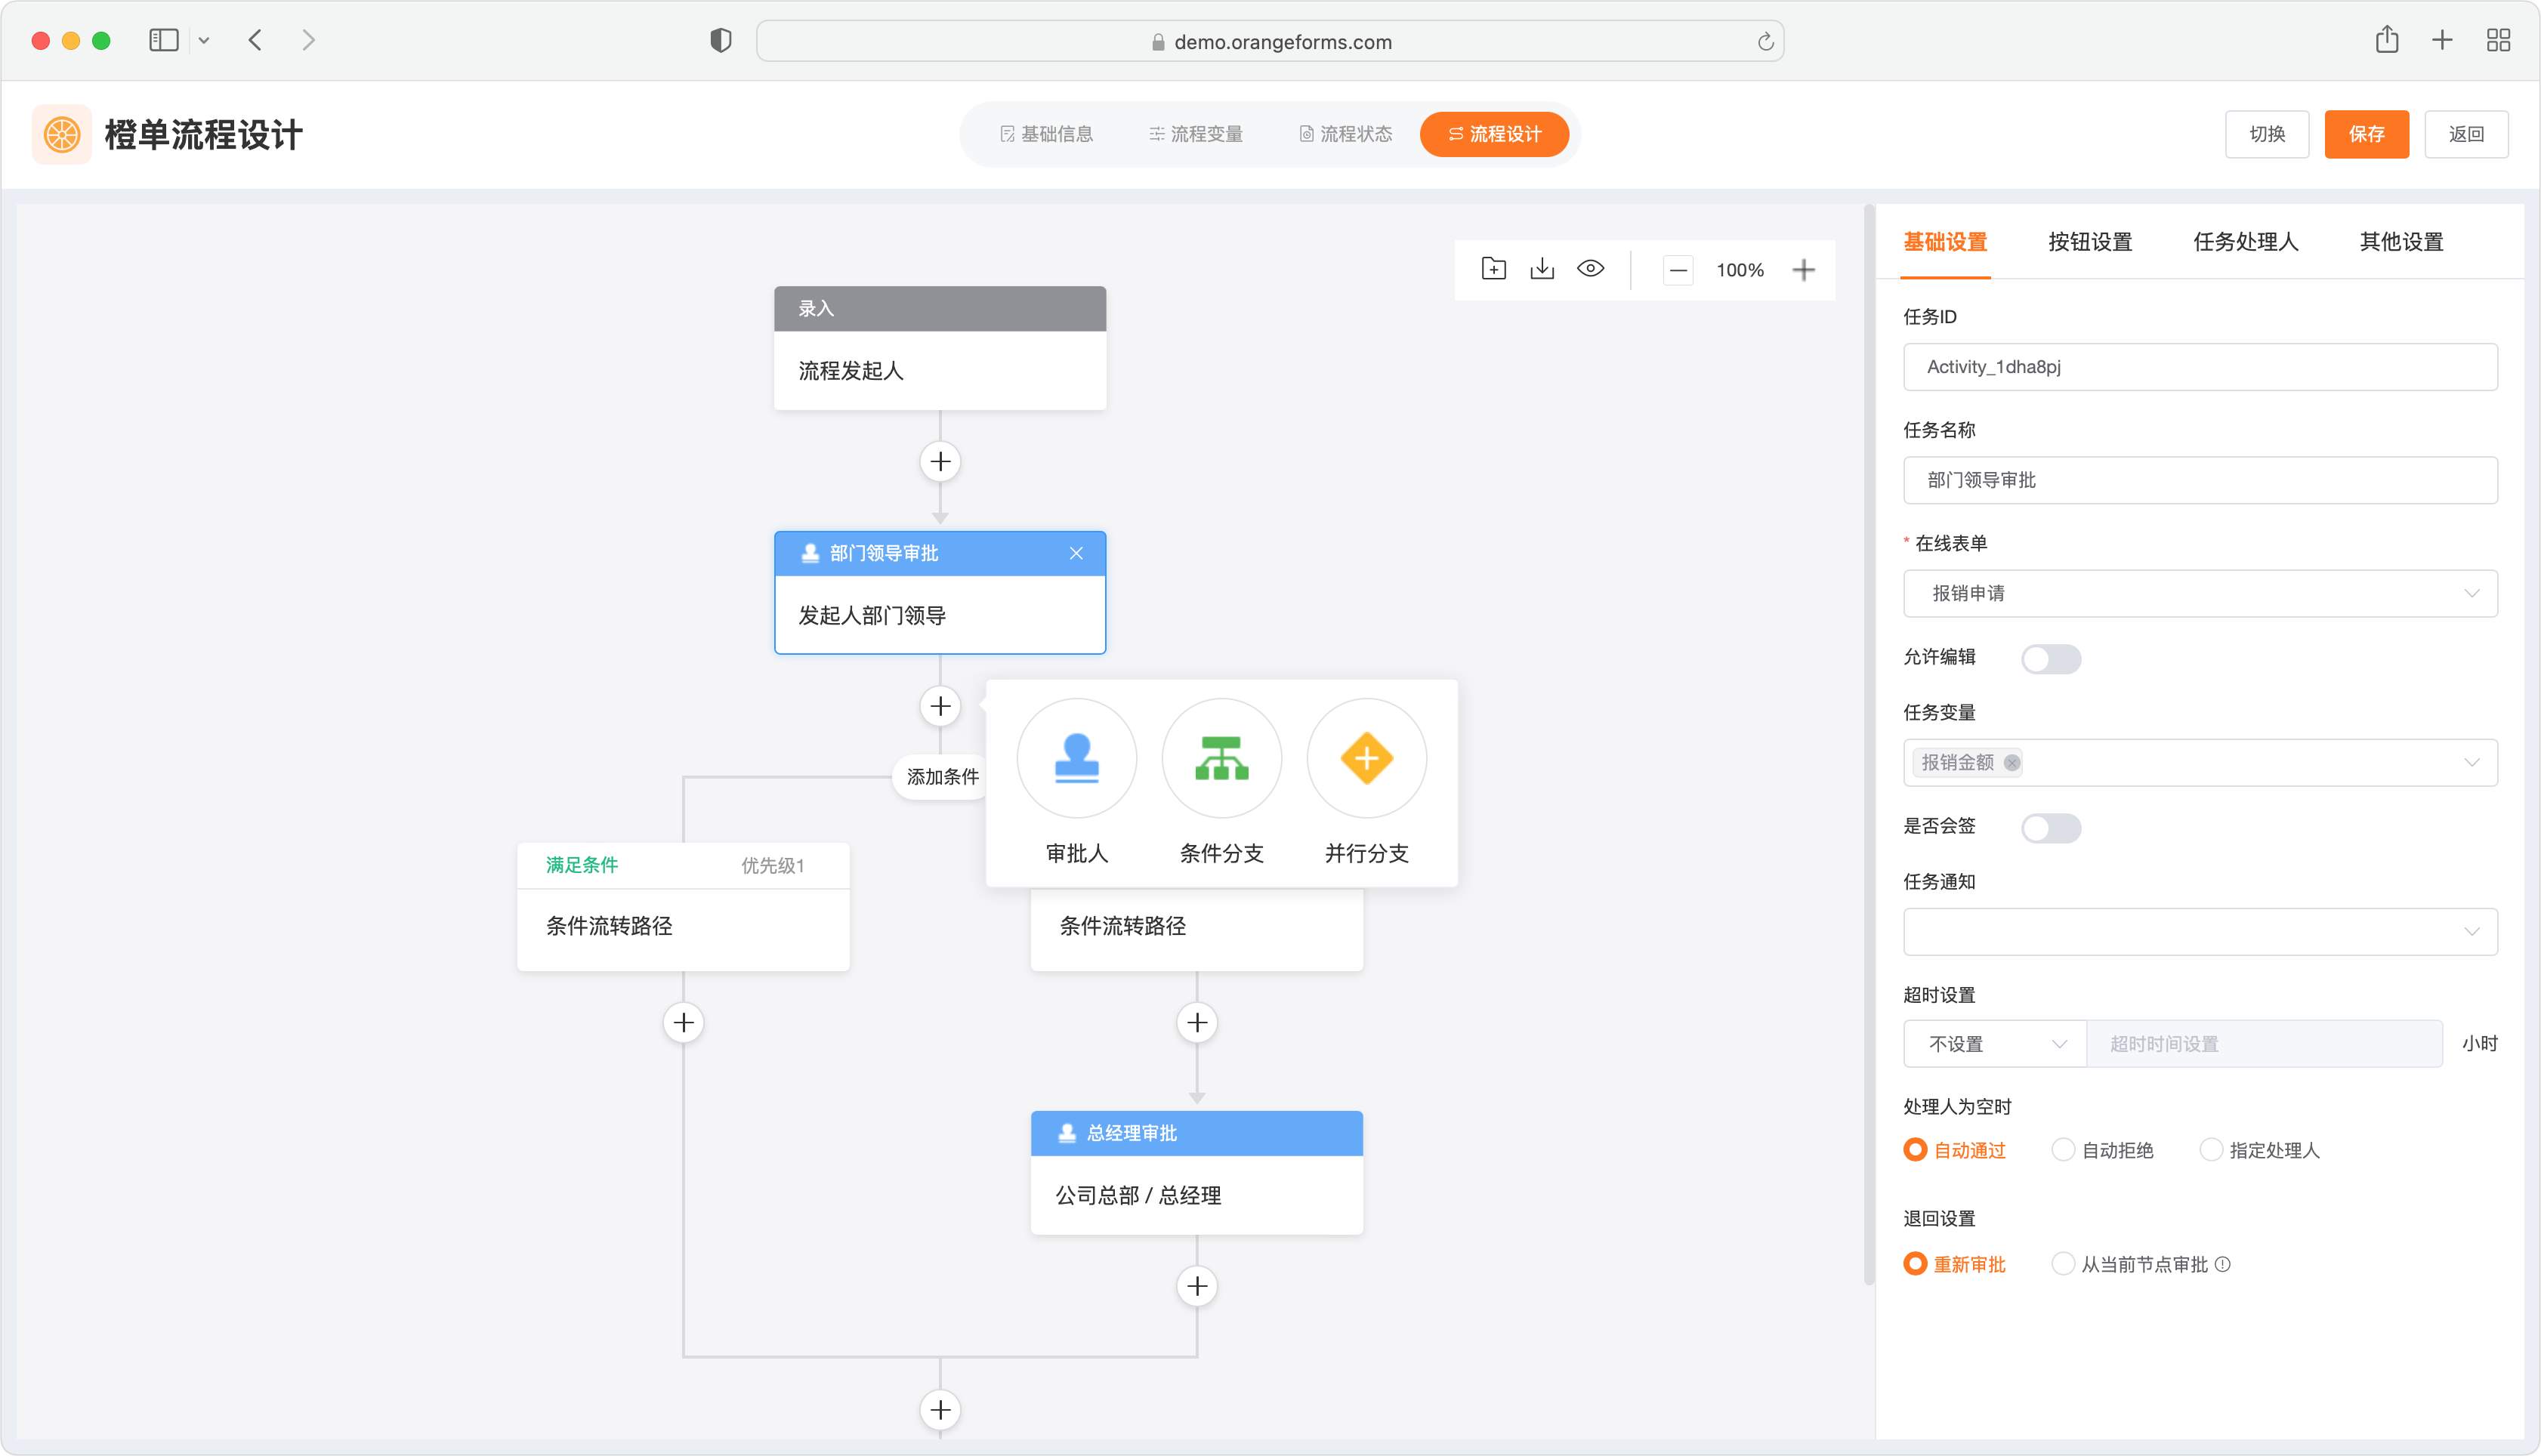Viewport: 2541px width, 1456px height.
Task: Open the 在线表单 报销申请 dropdown
Action: click(x=2199, y=594)
